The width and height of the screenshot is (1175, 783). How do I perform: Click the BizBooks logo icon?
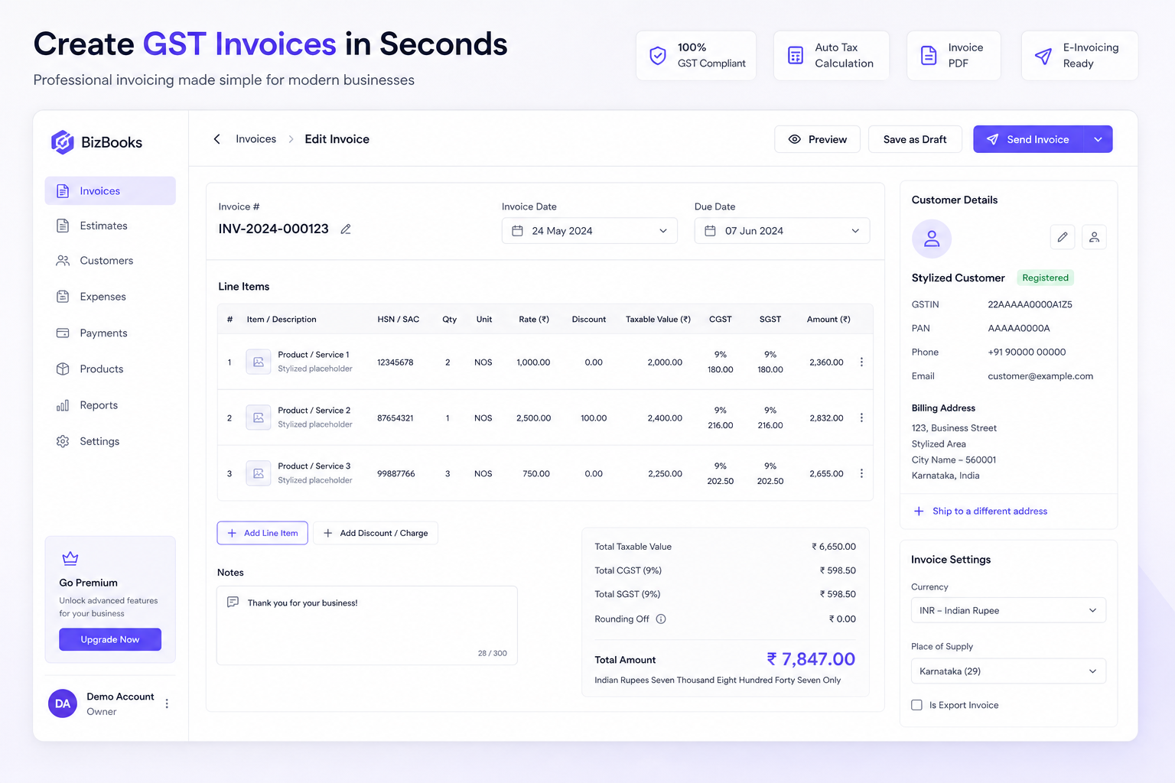pos(62,142)
